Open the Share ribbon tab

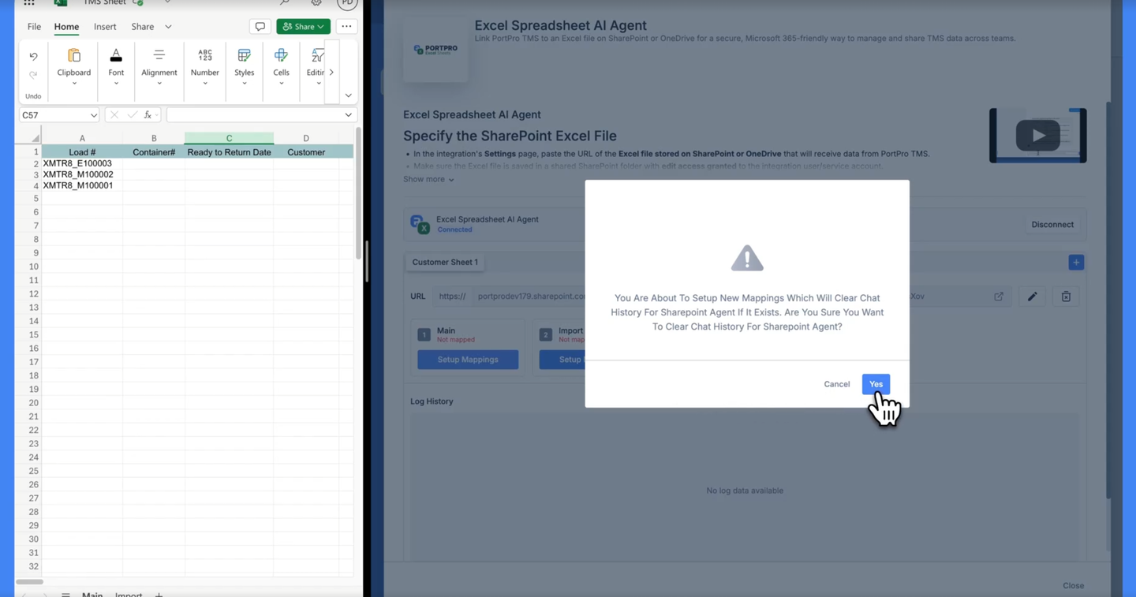(143, 27)
